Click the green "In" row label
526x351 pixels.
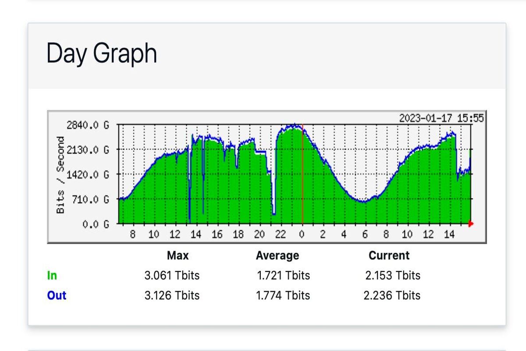52,276
